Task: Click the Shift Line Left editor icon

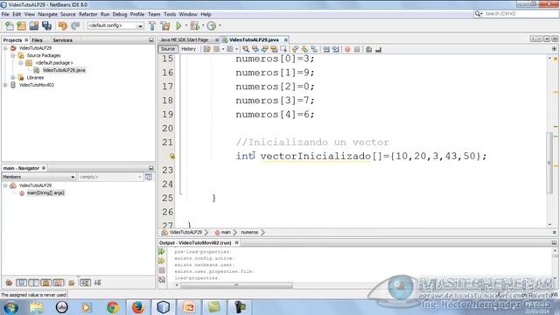Action: click(326, 49)
